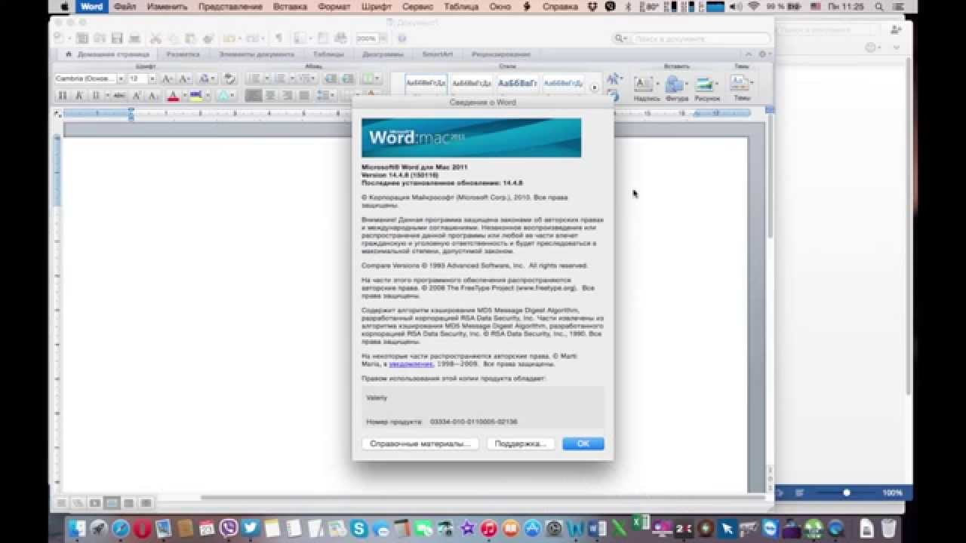Viewport: 966px width, 543px height.
Task: Center align text in paragraph group
Action: [270, 96]
